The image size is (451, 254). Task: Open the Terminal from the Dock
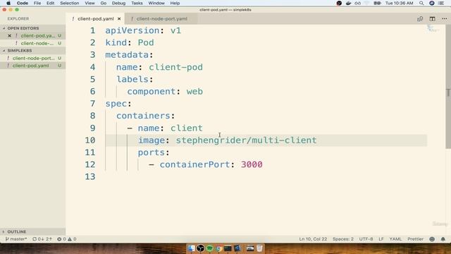click(x=228, y=248)
